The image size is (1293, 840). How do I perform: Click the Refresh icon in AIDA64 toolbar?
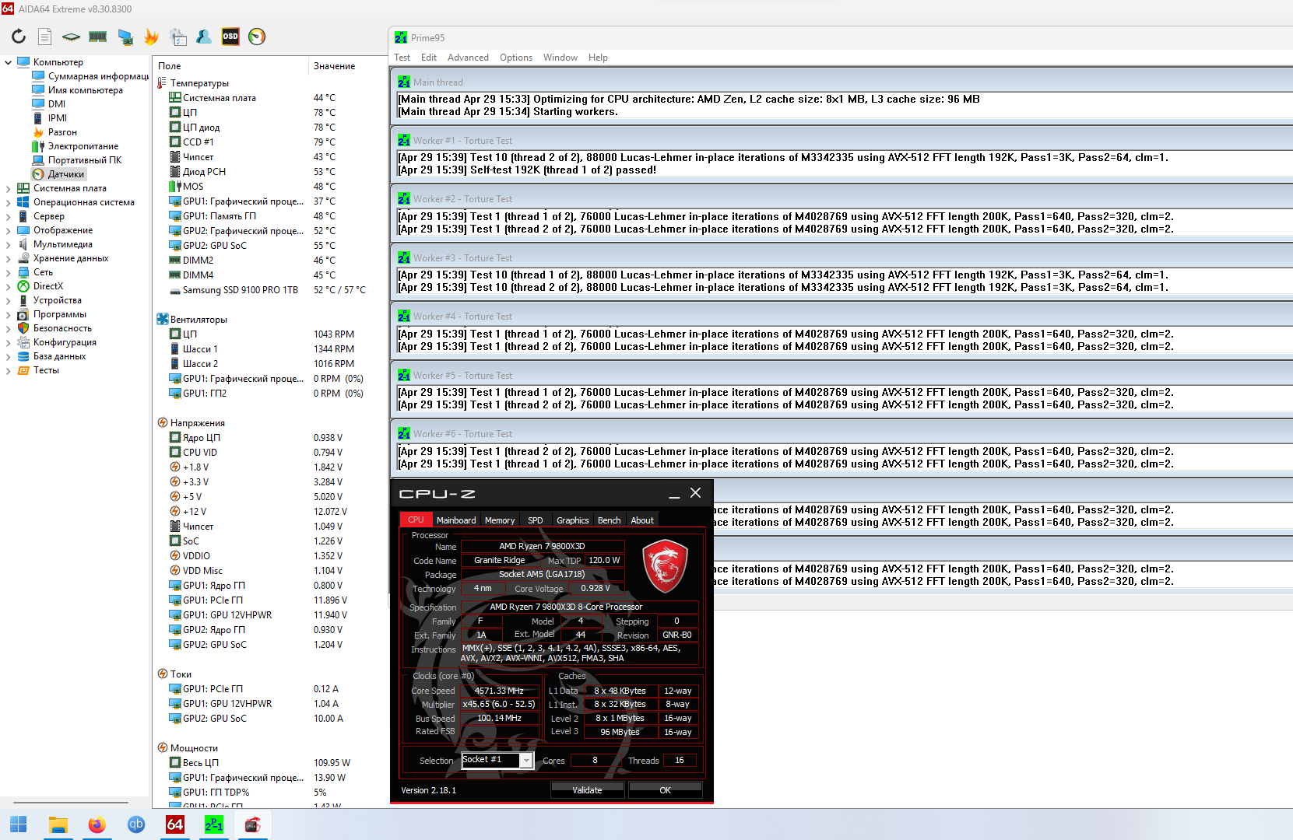pyautogui.click(x=19, y=37)
